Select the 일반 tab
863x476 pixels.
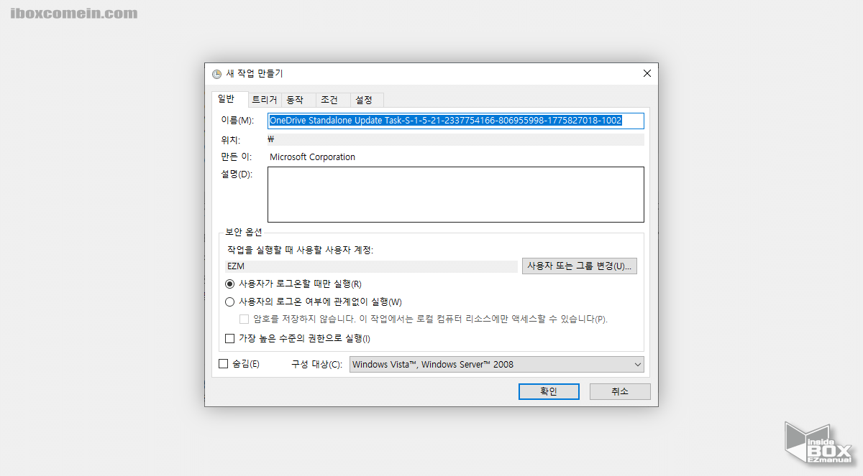pyautogui.click(x=229, y=100)
